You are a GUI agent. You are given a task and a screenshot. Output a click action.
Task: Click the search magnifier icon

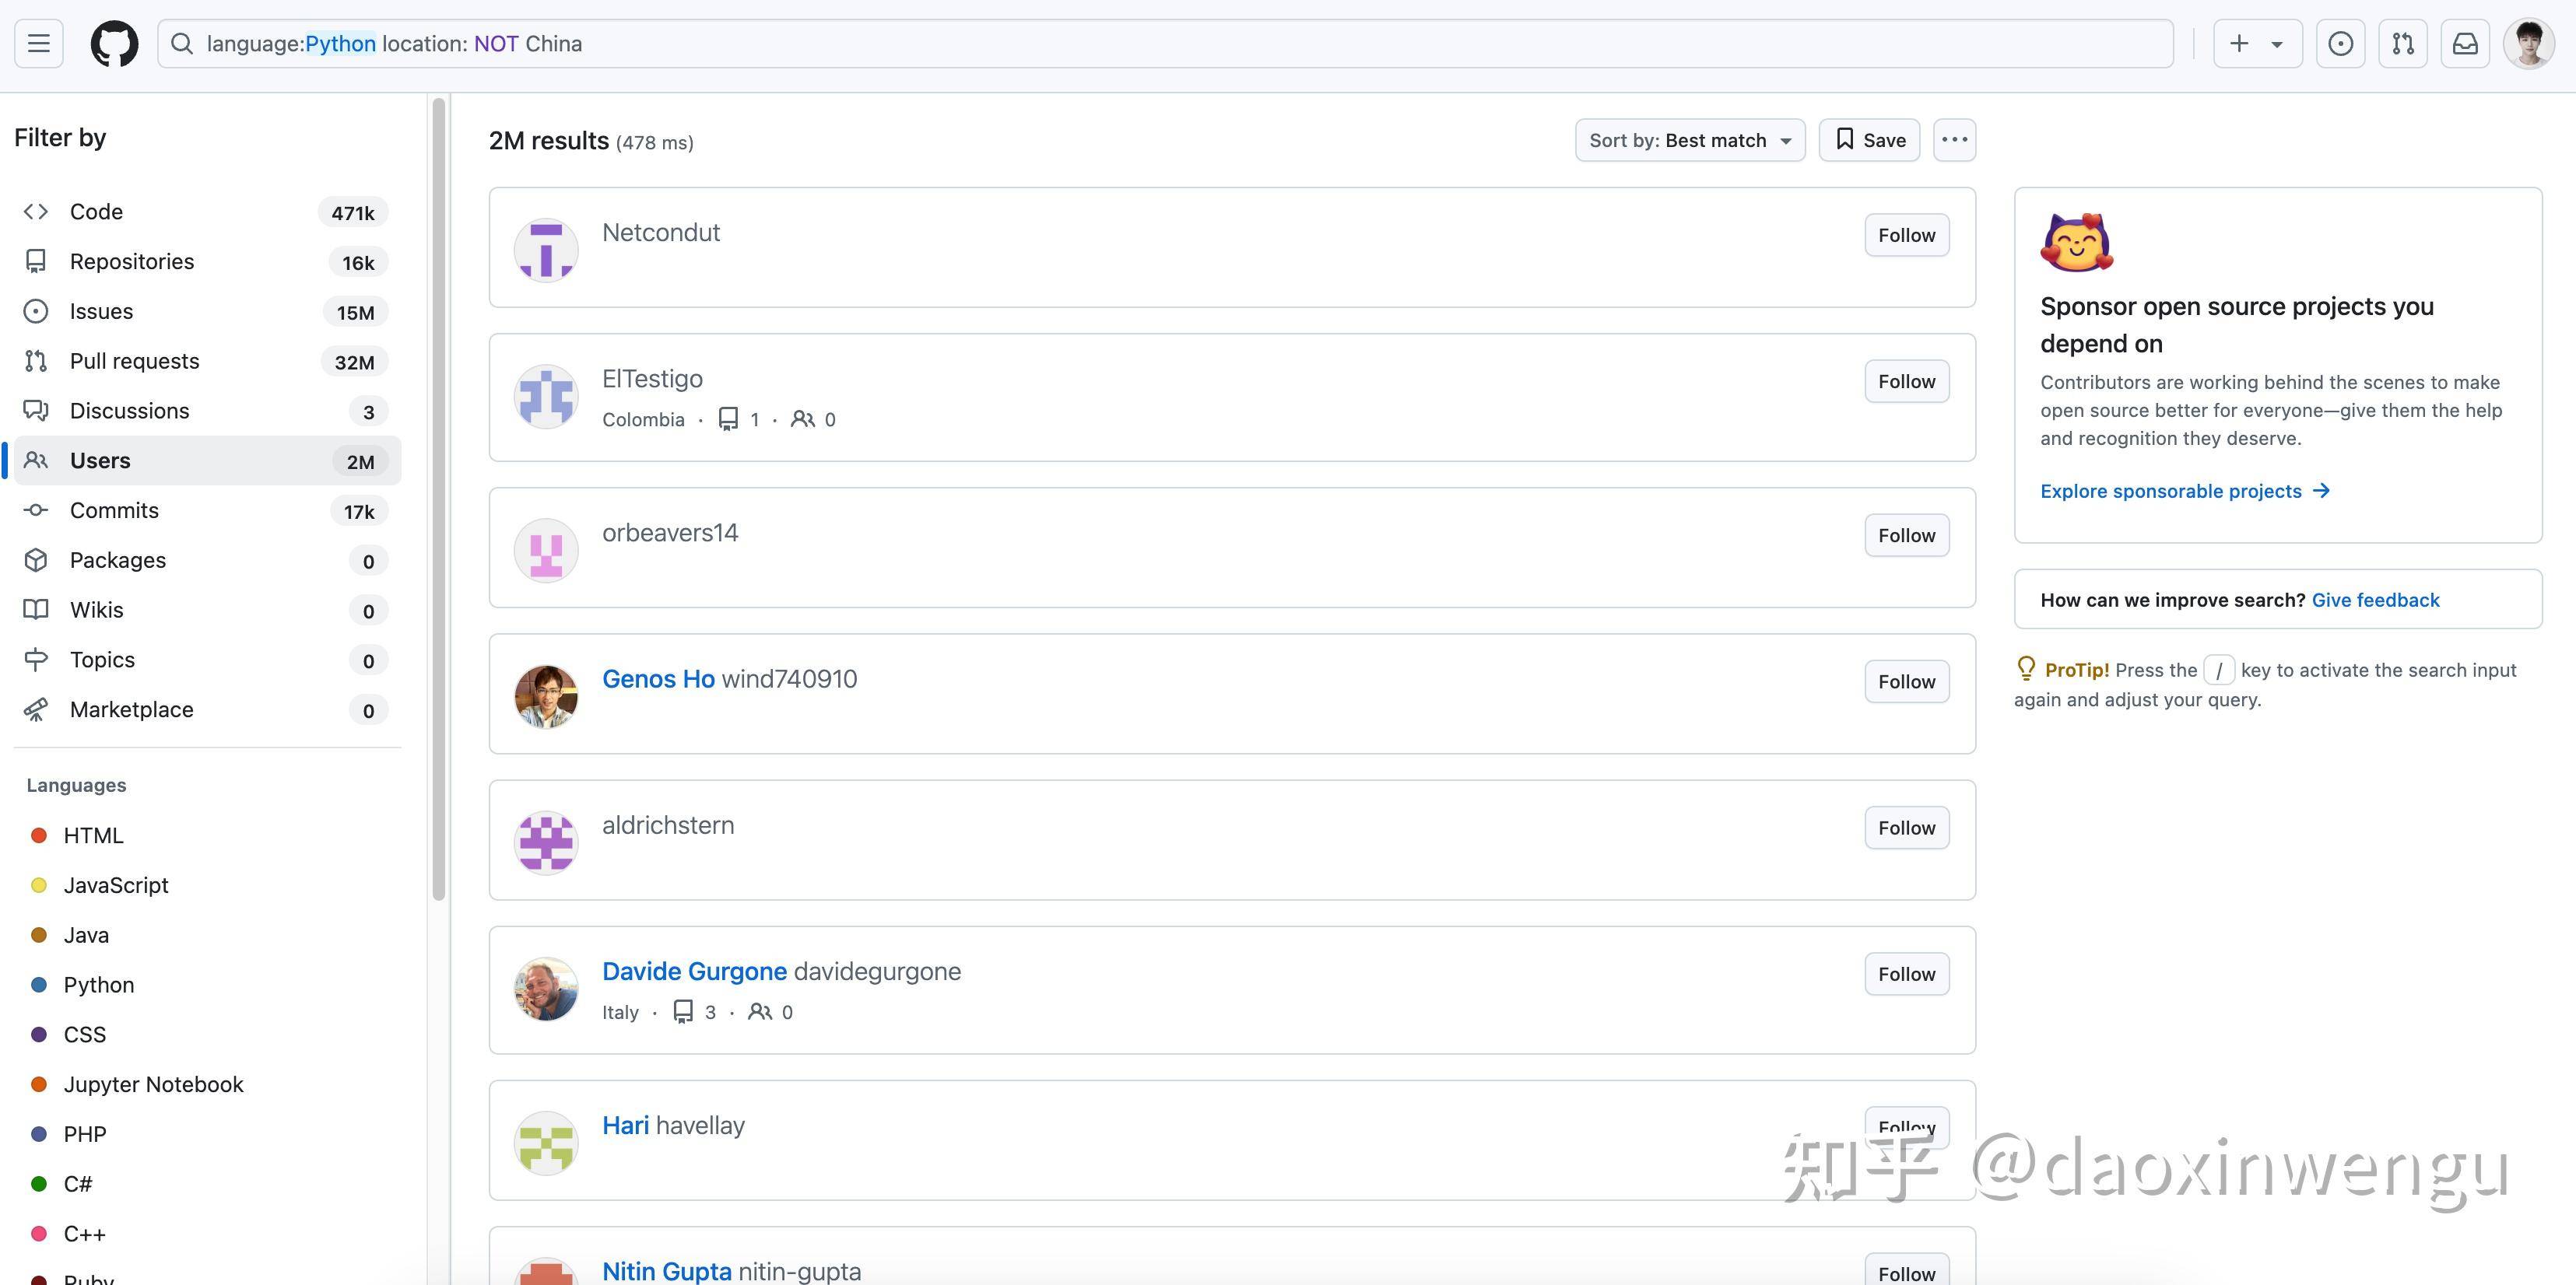pyautogui.click(x=181, y=44)
